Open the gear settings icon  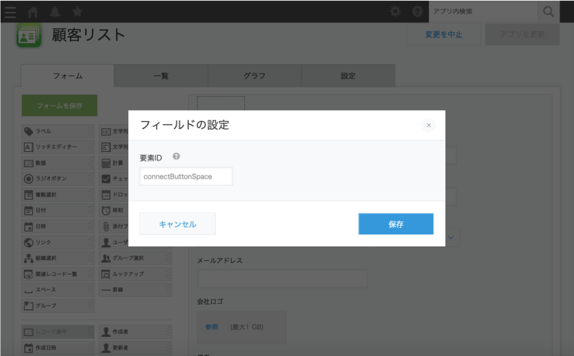[x=395, y=11]
